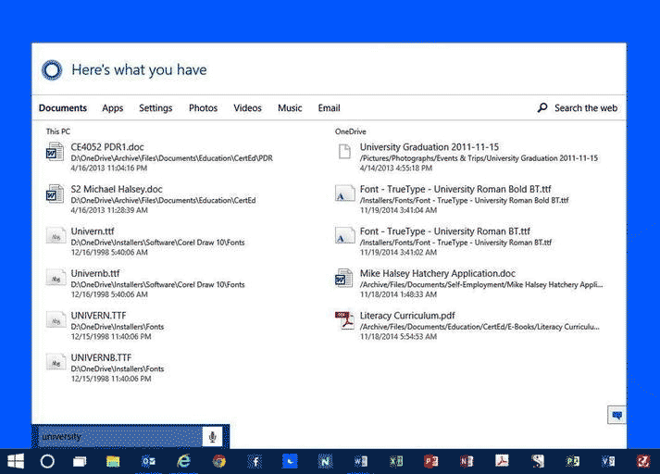The width and height of the screenshot is (660, 474).
Task: Select the Settings tab
Action: click(x=156, y=108)
